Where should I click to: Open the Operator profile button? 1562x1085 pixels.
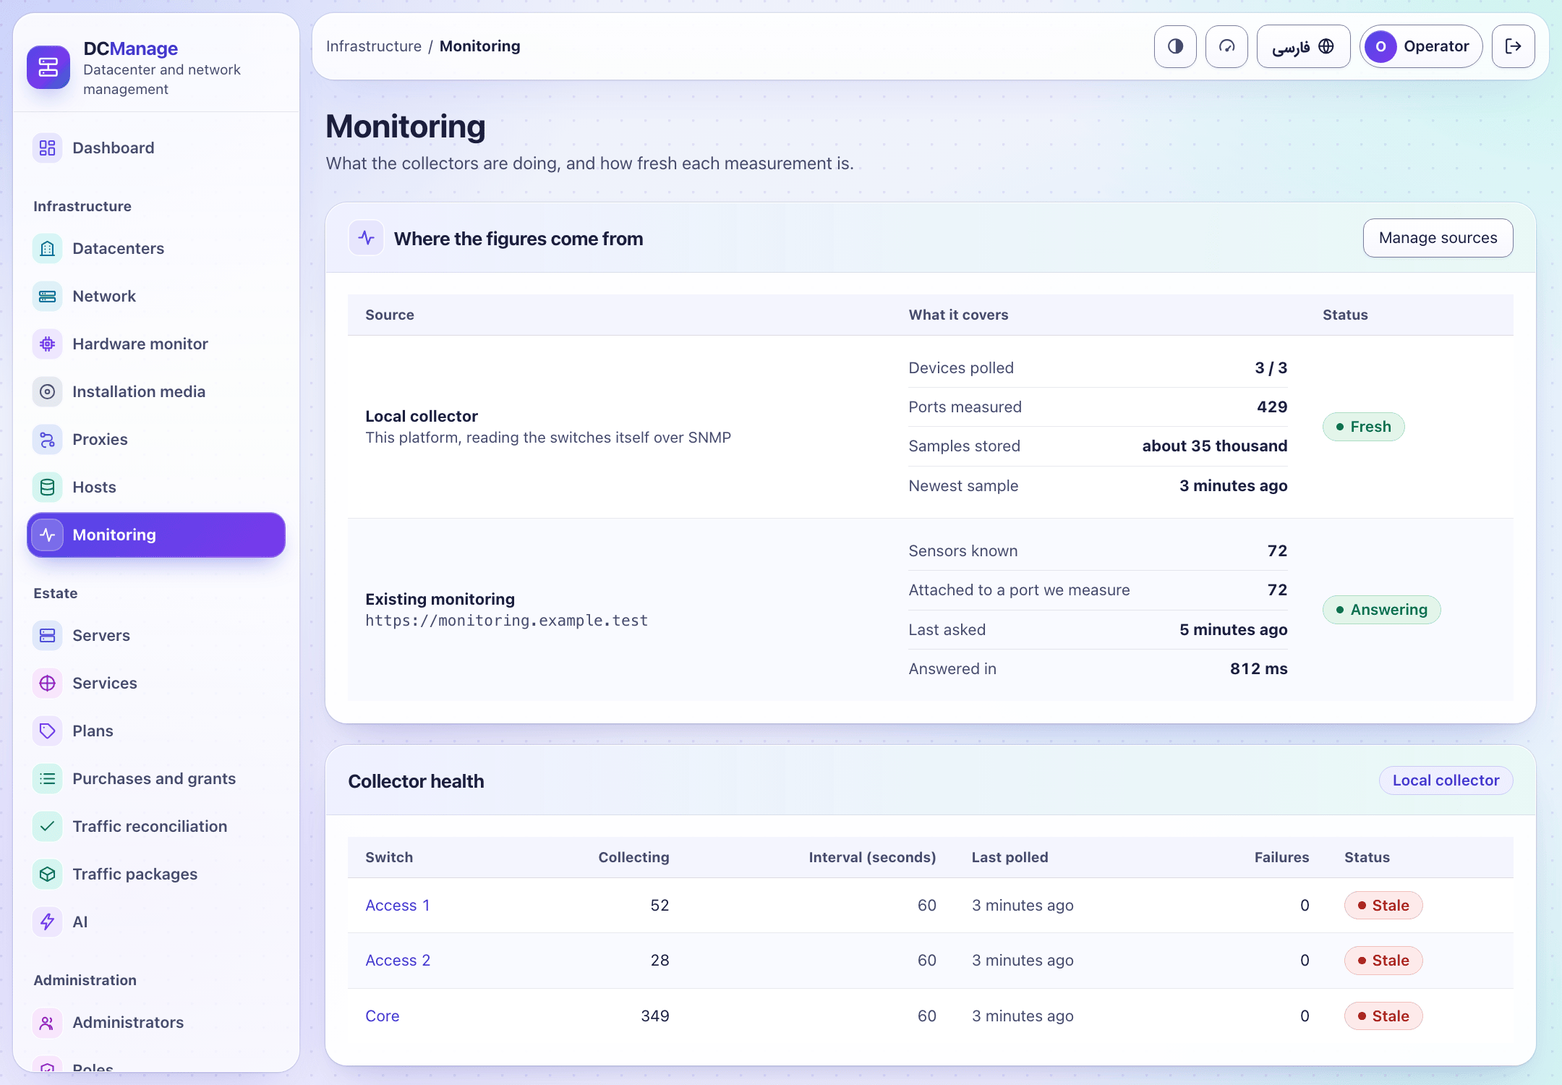pyautogui.click(x=1421, y=46)
